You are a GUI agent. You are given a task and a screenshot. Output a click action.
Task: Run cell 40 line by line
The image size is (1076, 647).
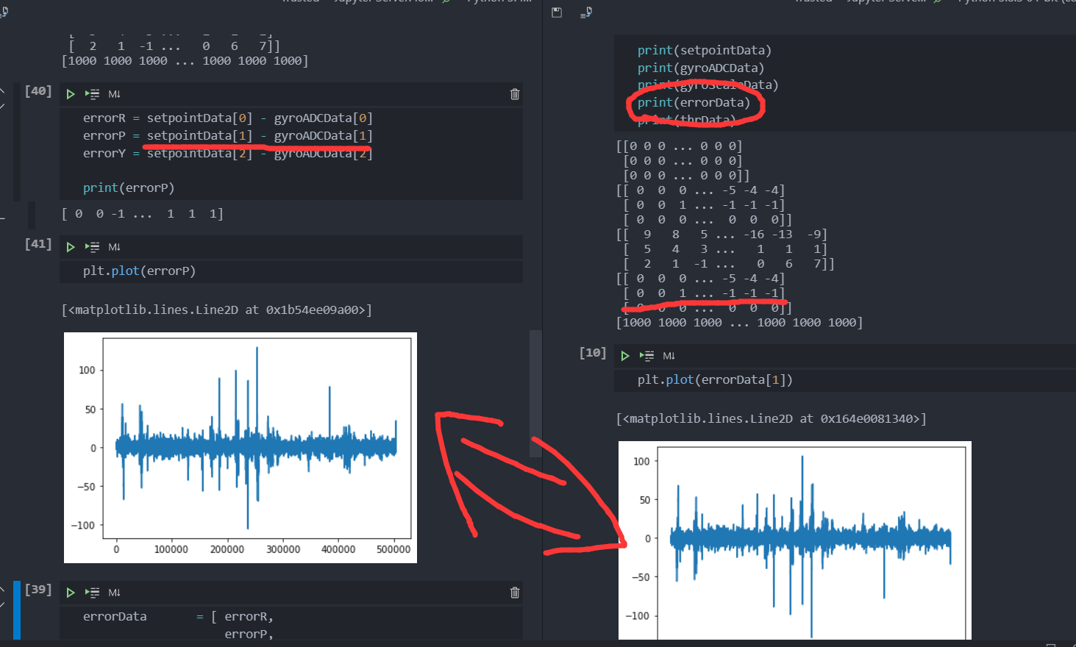tap(92, 94)
